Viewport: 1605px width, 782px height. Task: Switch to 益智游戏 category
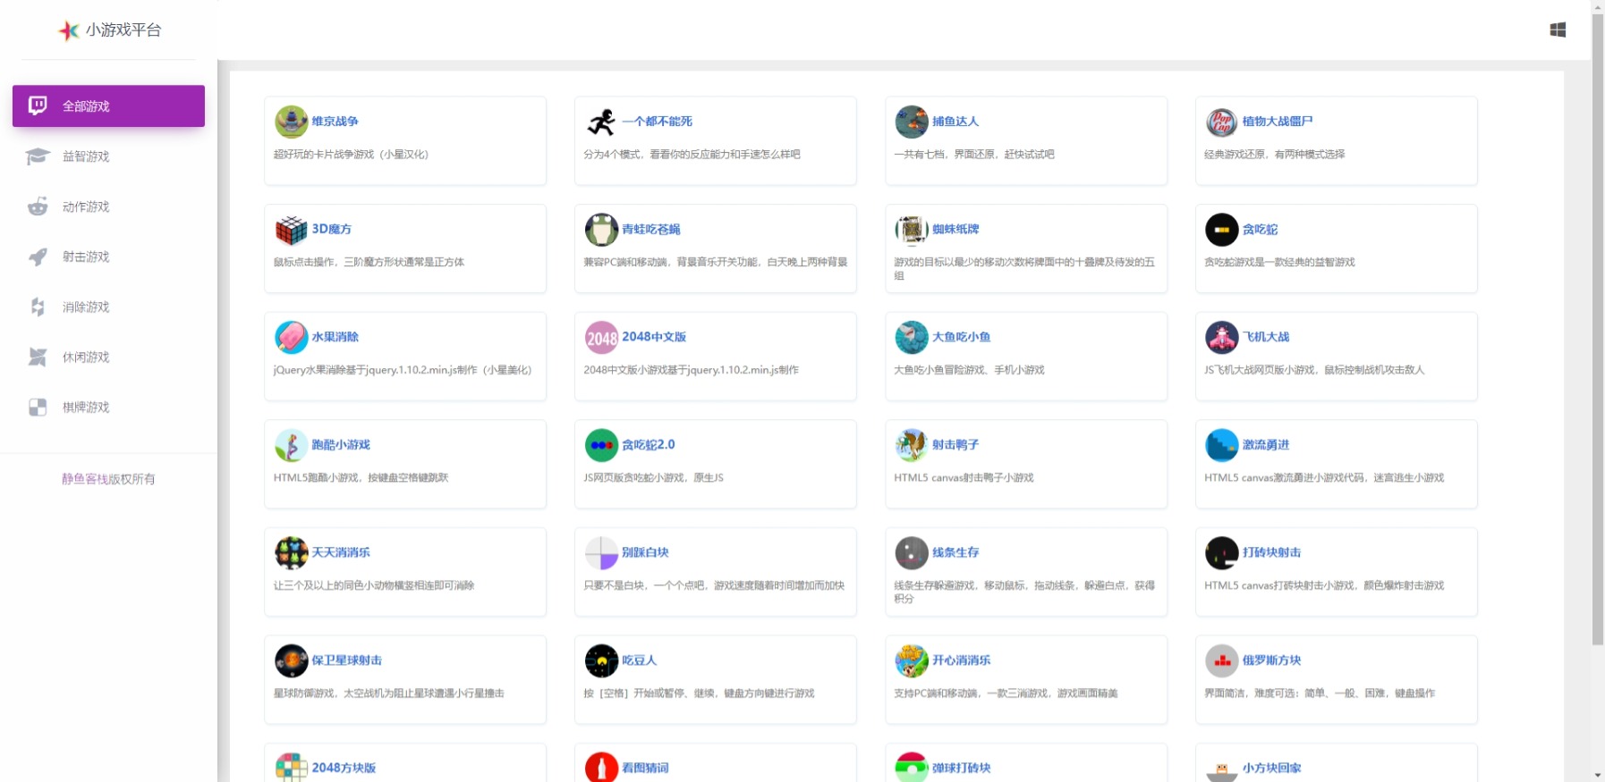tap(86, 156)
